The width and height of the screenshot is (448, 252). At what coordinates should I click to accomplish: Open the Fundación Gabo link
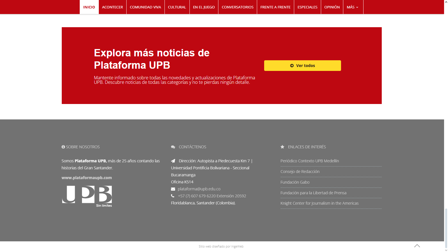click(x=295, y=182)
